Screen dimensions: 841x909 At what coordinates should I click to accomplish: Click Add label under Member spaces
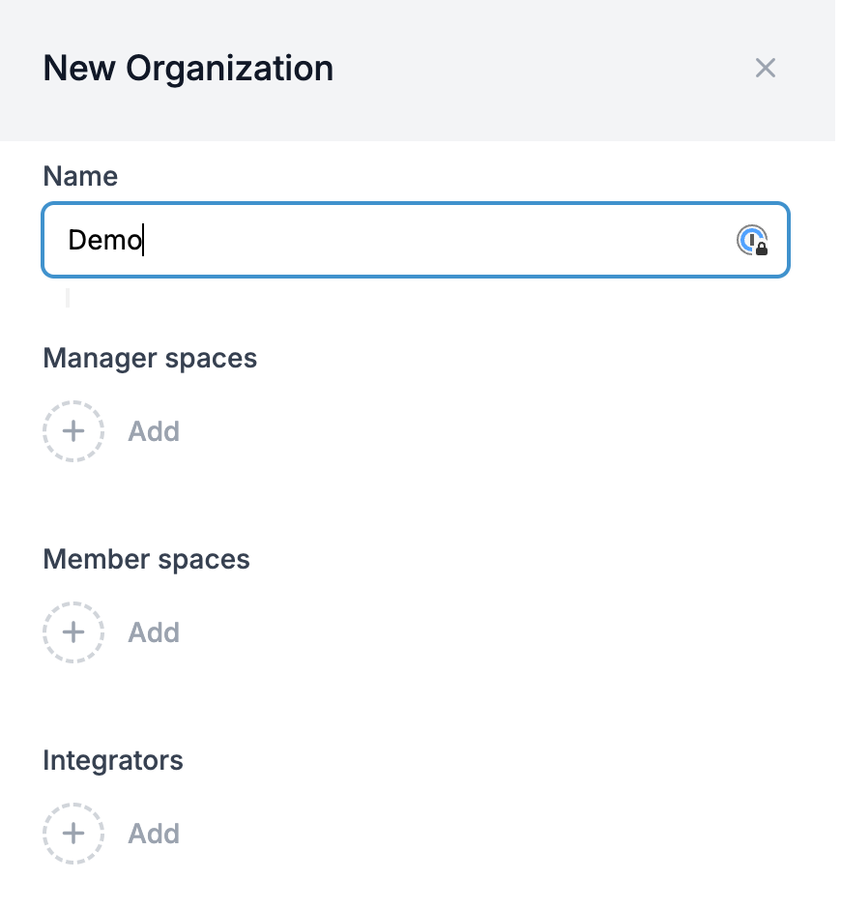pyautogui.click(x=154, y=632)
